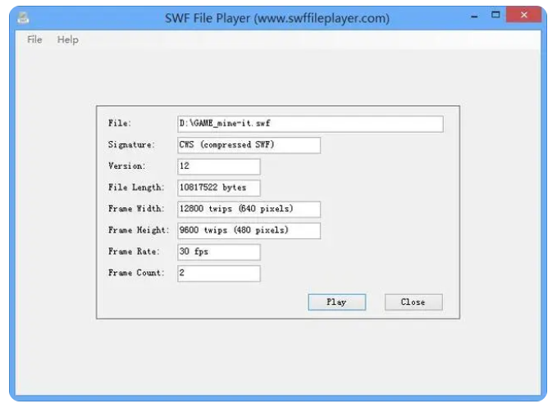Close the window with the red X

click(523, 15)
